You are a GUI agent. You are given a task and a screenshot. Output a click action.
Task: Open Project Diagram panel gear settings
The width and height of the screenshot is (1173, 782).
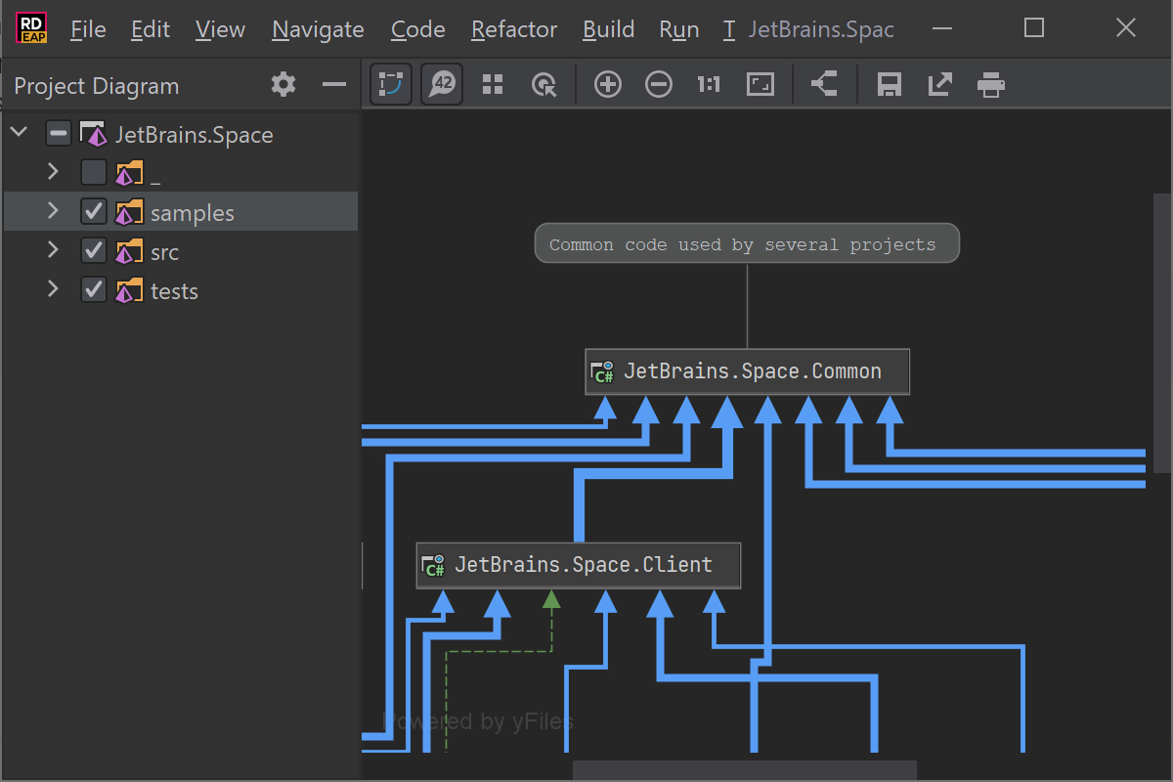283,85
